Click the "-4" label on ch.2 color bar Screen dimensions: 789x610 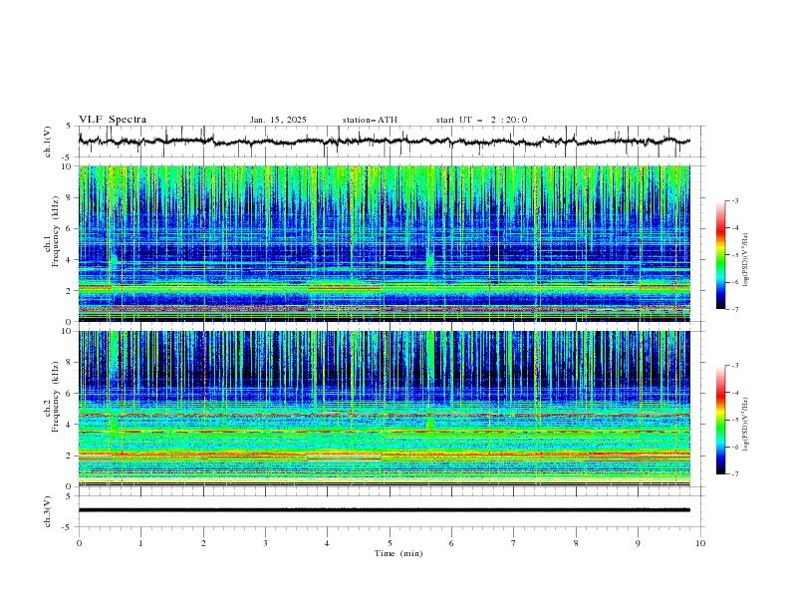pyautogui.click(x=734, y=393)
